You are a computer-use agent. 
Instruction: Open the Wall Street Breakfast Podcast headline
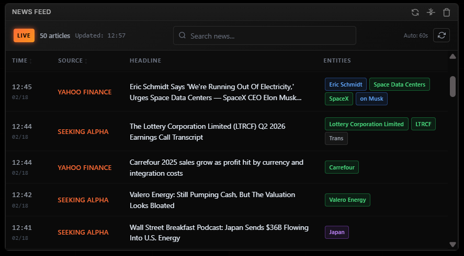pos(219,233)
